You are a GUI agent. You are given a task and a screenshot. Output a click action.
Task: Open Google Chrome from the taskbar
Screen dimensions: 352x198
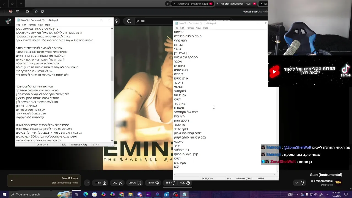click(x=122, y=194)
